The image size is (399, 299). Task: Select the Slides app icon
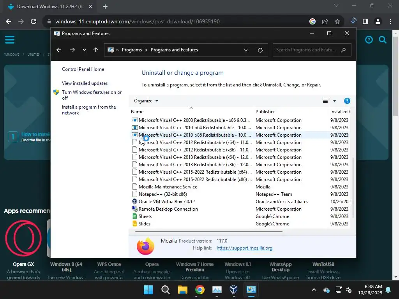tap(134, 223)
